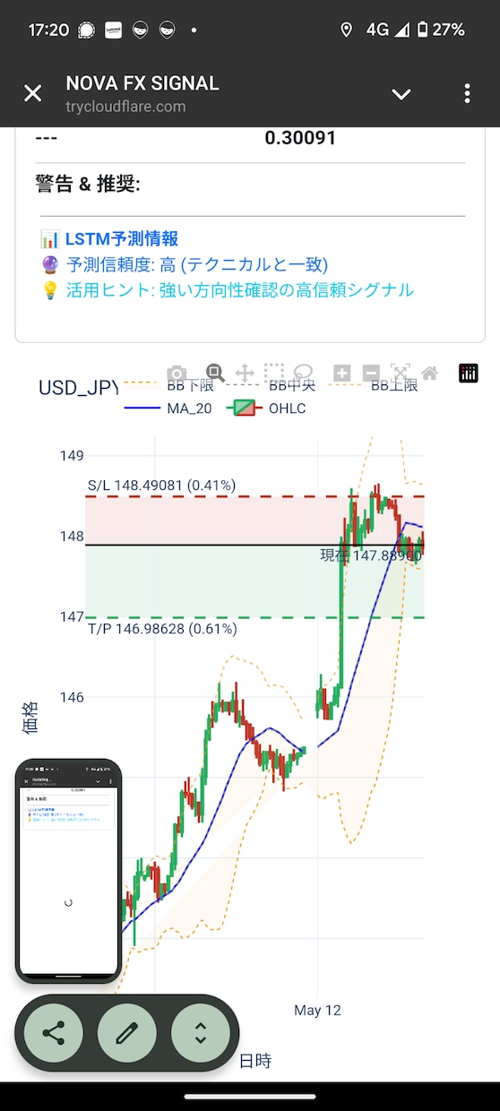Zoom in on the chart plus icon
This screenshot has width=500, height=1111.
341,373
